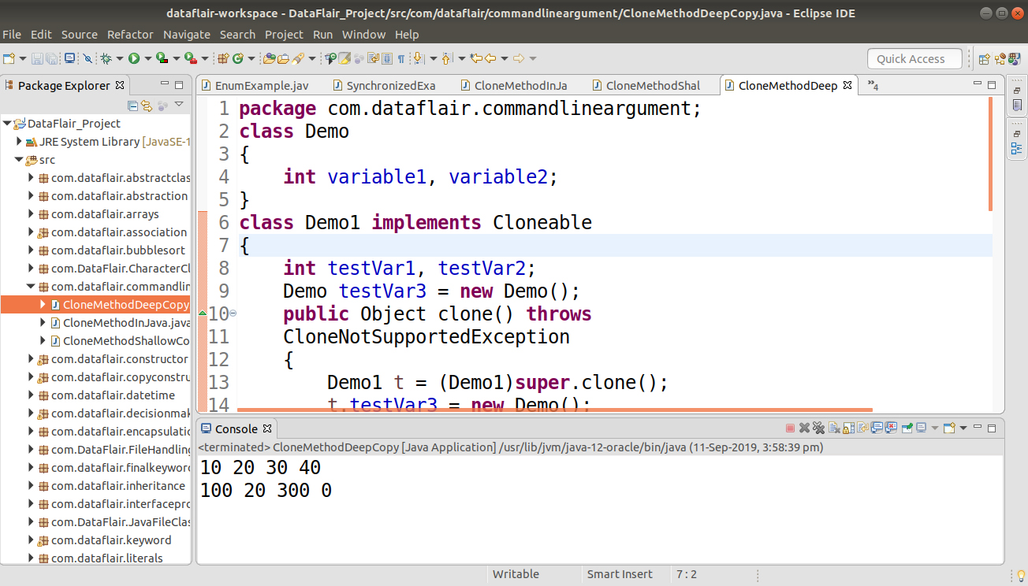Open the Refactor menu
The height and width of the screenshot is (586, 1028).
click(x=130, y=34)
